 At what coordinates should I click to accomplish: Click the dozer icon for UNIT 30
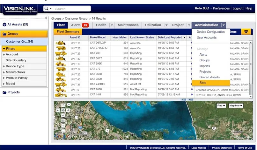[x=61, y=59]
